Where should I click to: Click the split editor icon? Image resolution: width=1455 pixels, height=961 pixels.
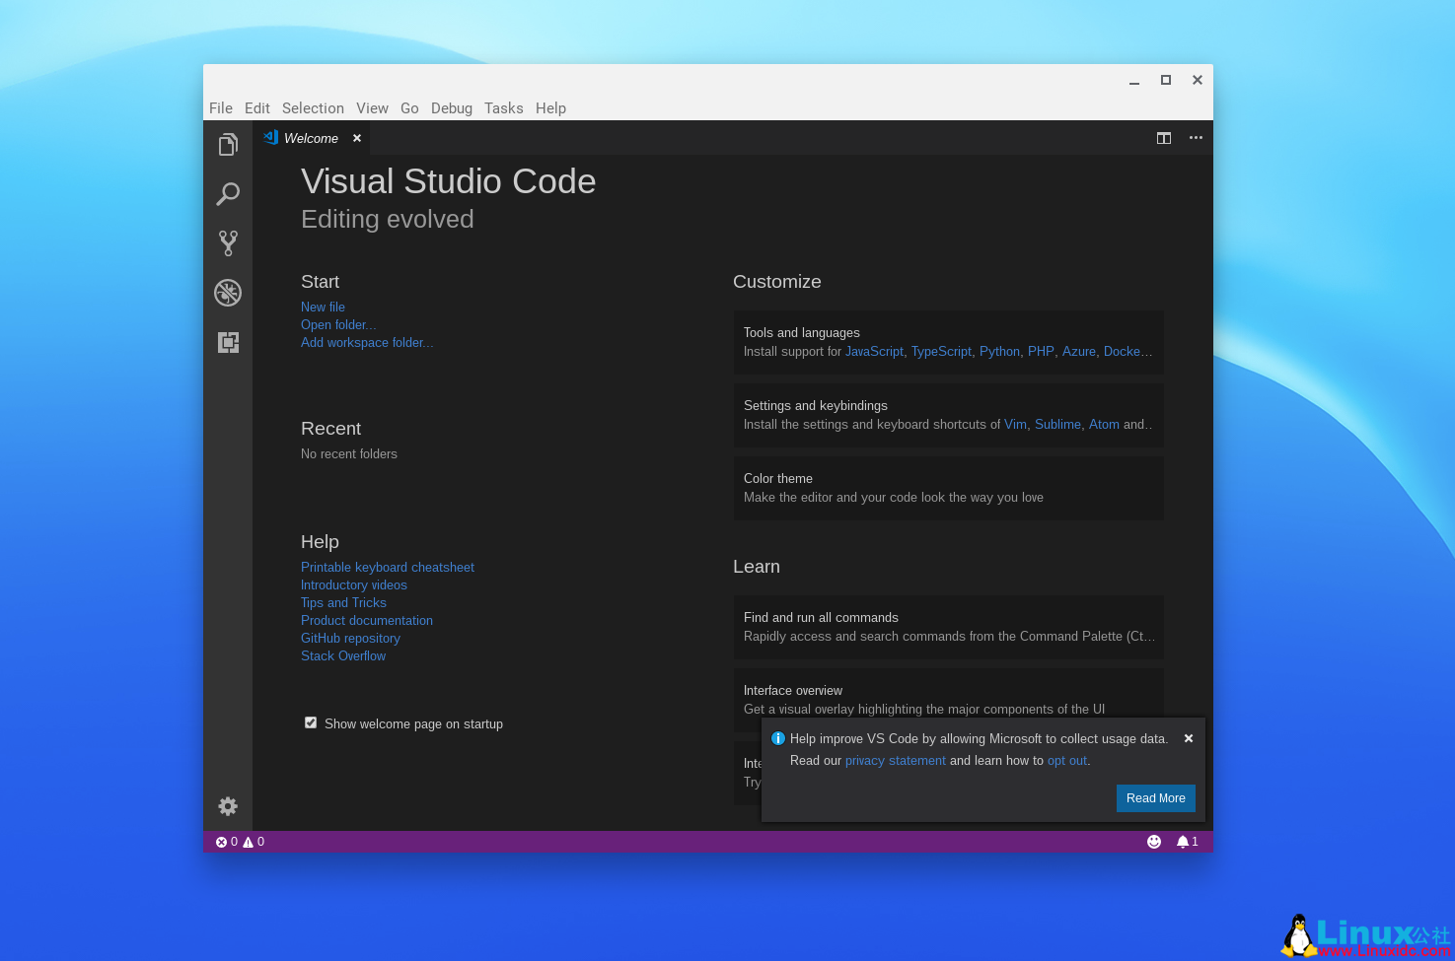coord(1164,138)
